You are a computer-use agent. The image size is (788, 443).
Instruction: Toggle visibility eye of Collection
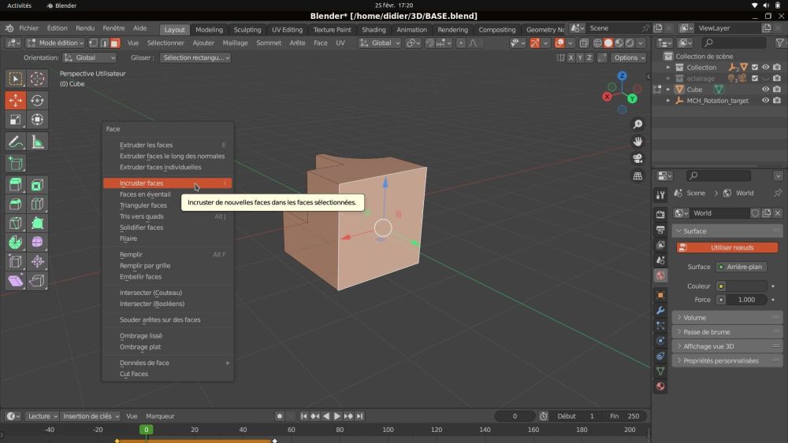point(765,67)
